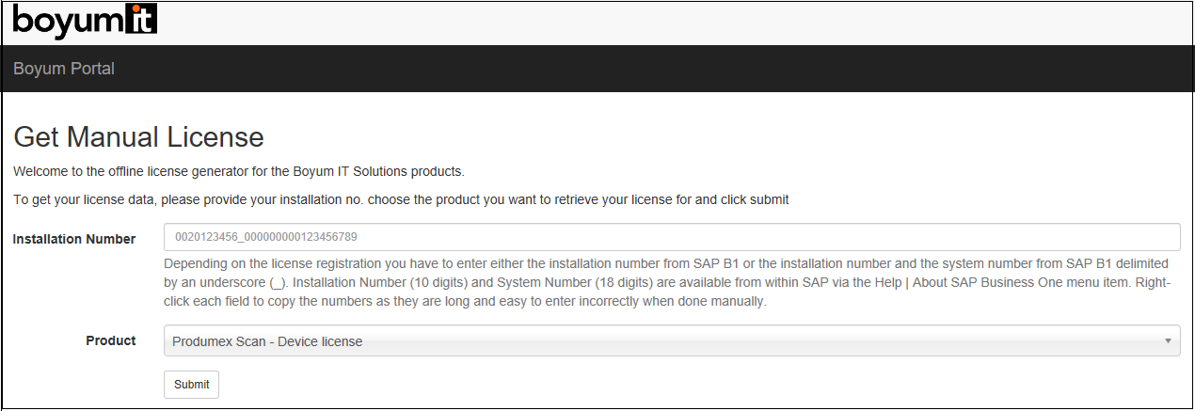This screenshot has height=411, width=1195.
Task: Select the Produmex Scan - Device license text
Action: click(x=267, y=341)
